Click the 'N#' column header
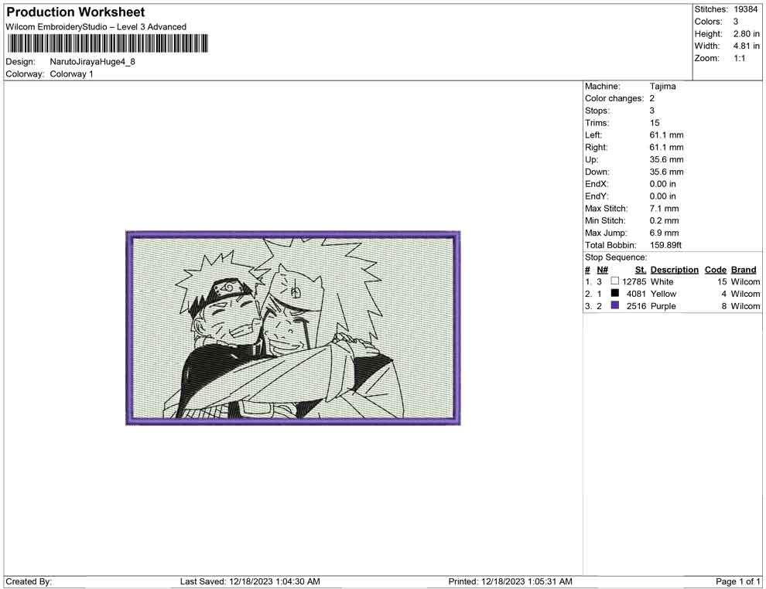This screenshot has height=589, width=766. 602,270
